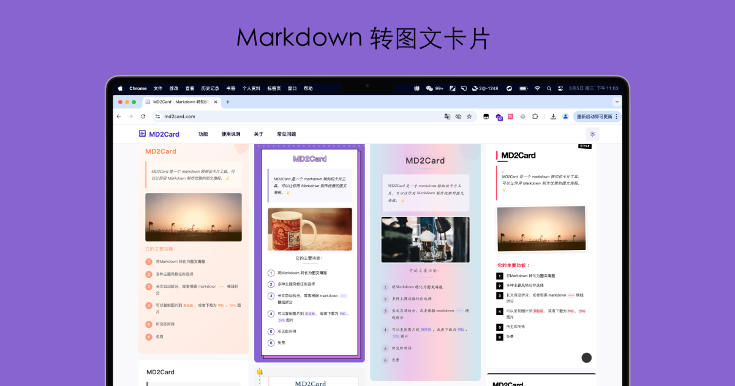Open the Chrome extensions puzzle icon
This screenshot has width=735, height=386.
pos(535,116)
